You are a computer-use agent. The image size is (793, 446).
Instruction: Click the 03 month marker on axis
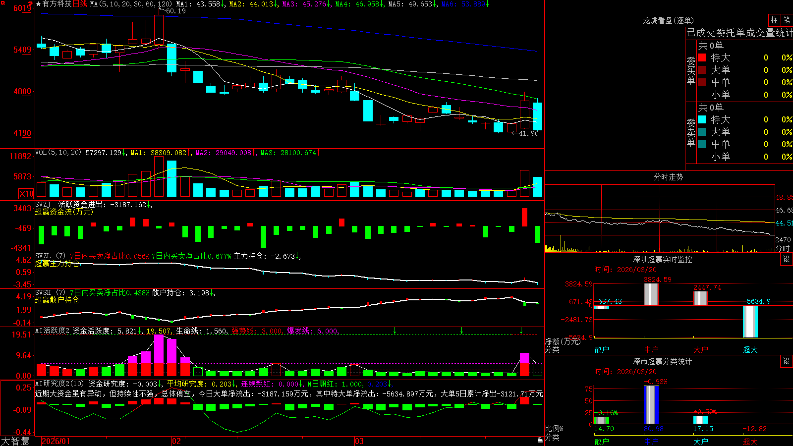[359, 441]
